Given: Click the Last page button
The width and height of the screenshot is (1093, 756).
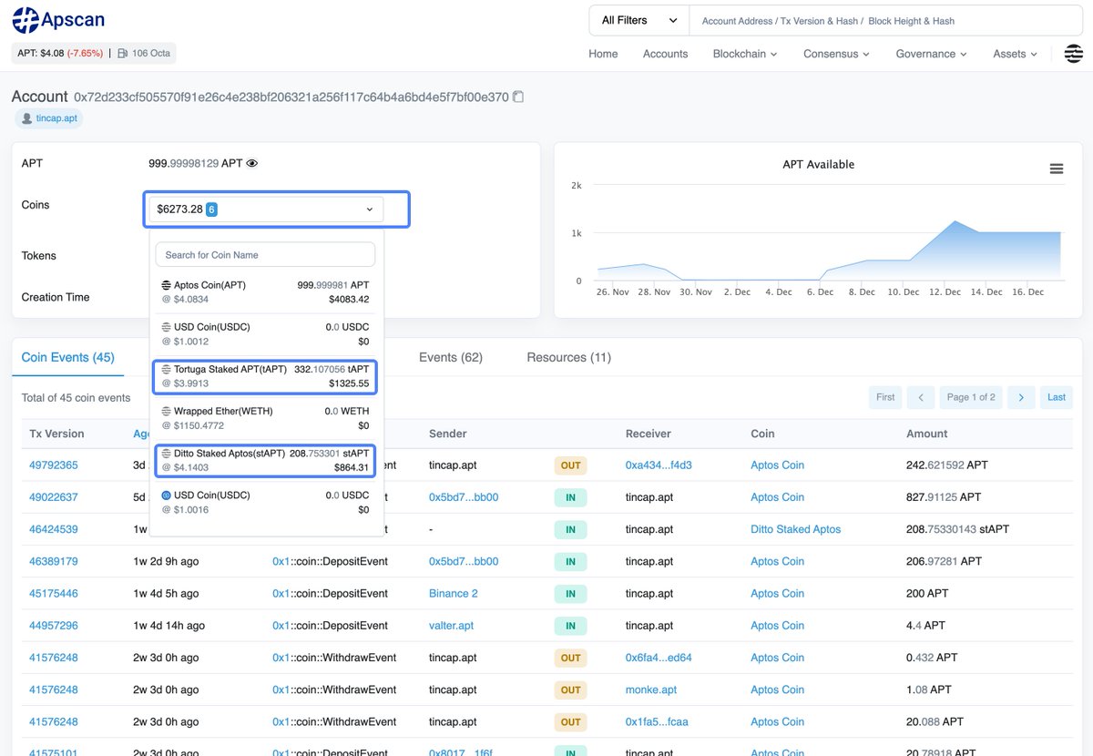Looking at the screenshot, I should click(1057, 397).
